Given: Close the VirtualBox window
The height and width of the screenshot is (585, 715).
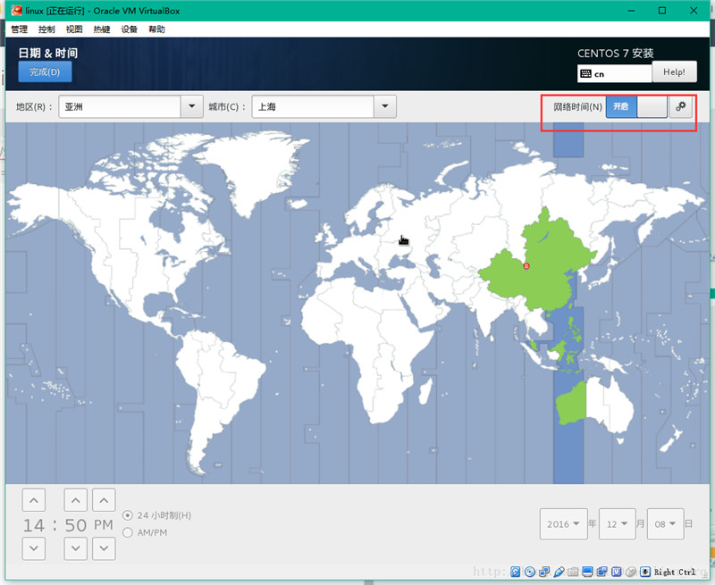Looking at the screenshot, I should tap(694, 11).
